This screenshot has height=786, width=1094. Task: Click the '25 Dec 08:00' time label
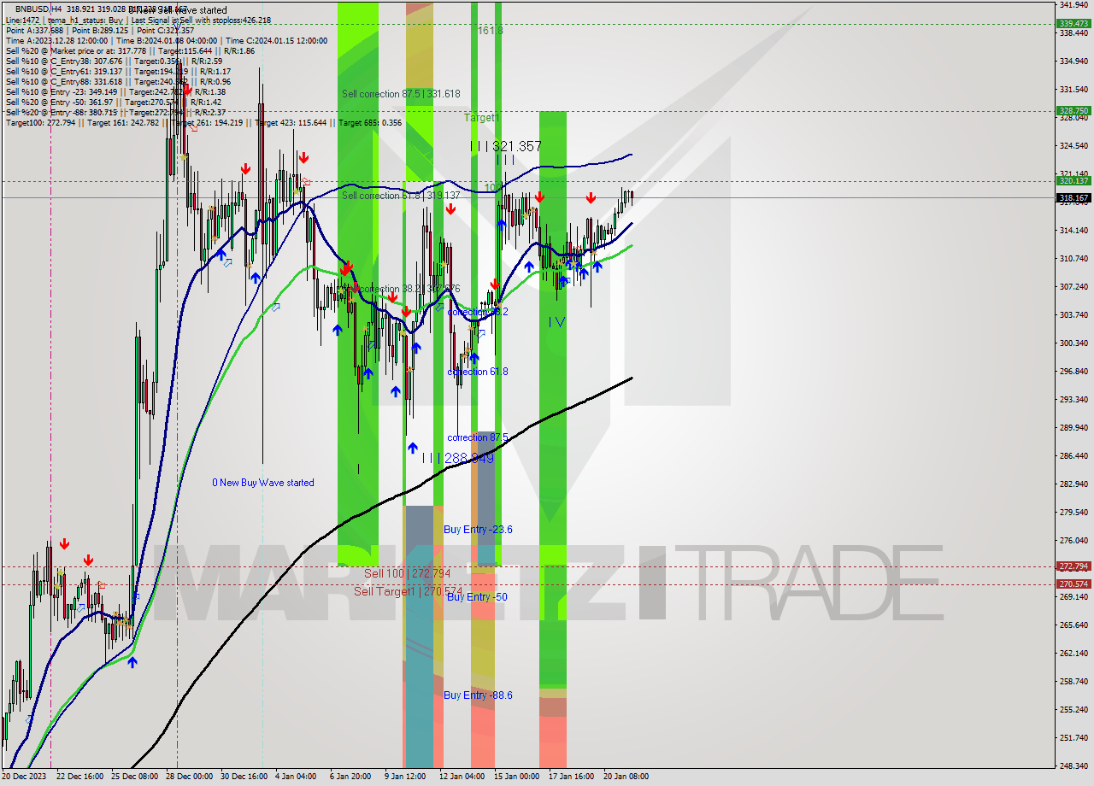(x=135, y=777)
